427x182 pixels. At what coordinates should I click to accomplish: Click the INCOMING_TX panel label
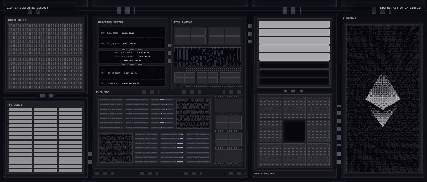pyautogui.click(x=17, y=20)
